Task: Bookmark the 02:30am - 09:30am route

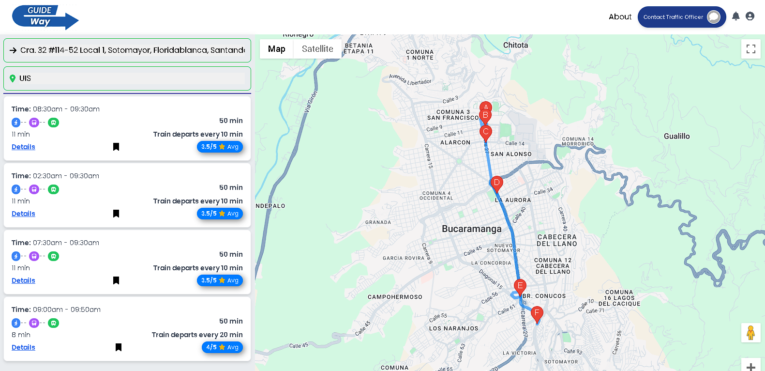Action: click(x=116, y=214)
